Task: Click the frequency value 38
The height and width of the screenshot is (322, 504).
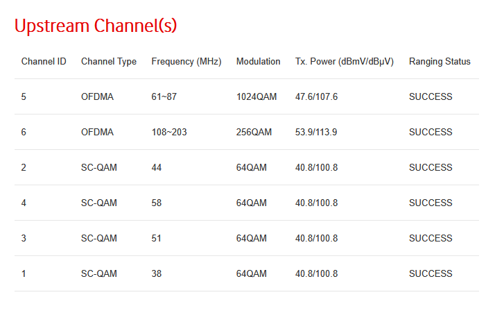Action: [157, 274]
